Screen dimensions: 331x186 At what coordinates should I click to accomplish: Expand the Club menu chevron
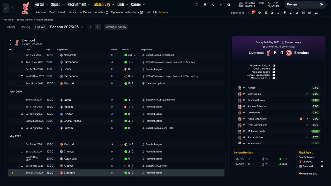tap(127, 5)
